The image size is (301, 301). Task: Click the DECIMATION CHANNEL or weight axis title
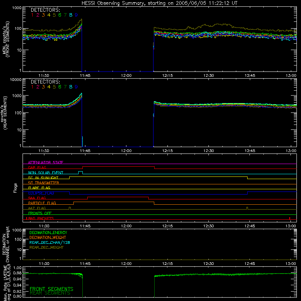pyautogui.click(x=6, y=244)
